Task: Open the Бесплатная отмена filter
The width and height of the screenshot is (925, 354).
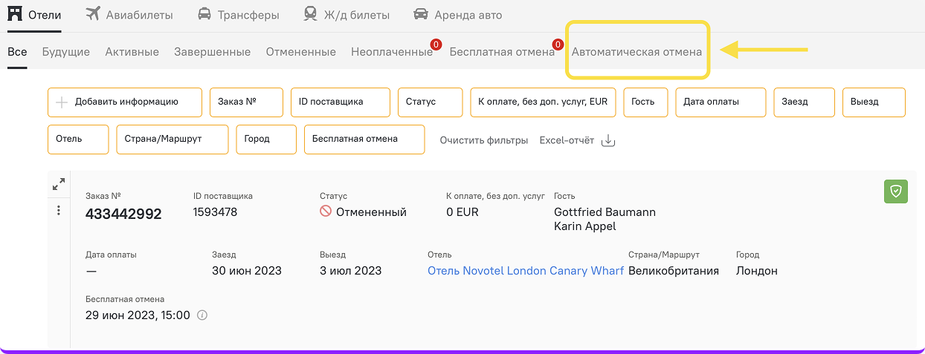Action: (364, 140)
